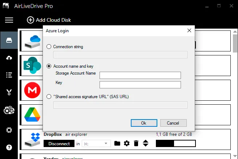The image size is (238, 159).
Task: Click the disabled Connection string field
Action: pyautogui.click(x=120, y=55)
